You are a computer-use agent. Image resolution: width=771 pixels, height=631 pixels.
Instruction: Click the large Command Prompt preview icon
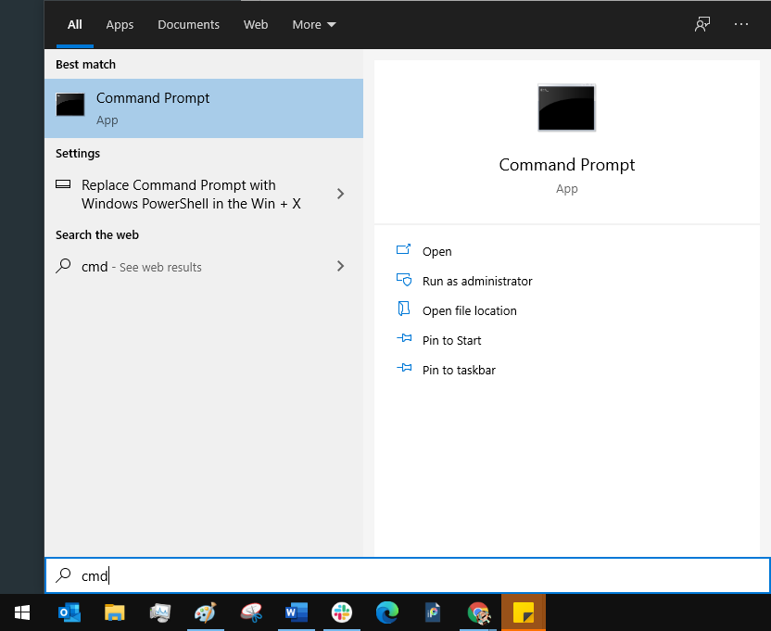566,107
